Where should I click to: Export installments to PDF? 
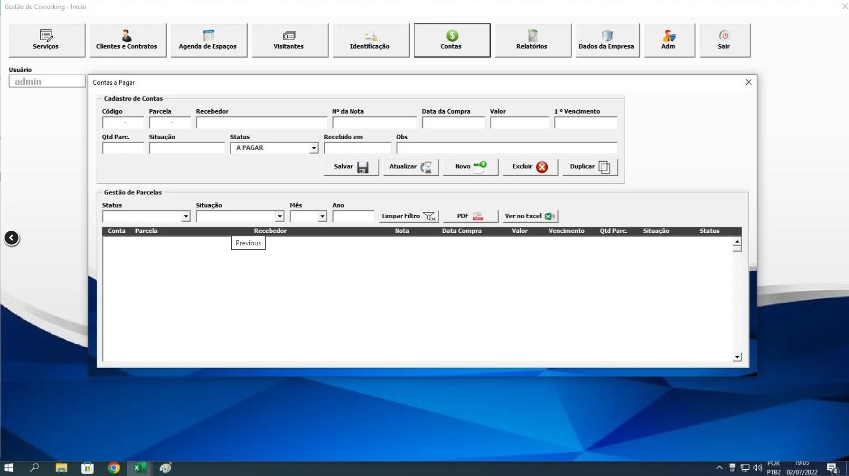470,216
